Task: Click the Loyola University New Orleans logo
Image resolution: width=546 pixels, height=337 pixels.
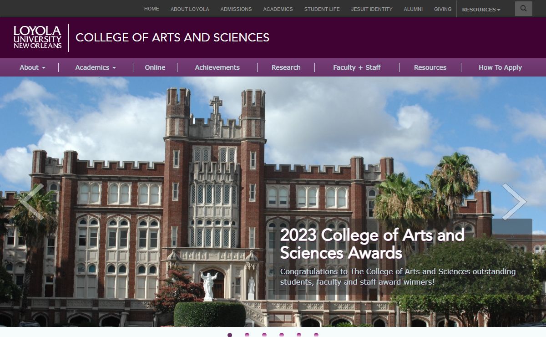Action: tap(37, 37)
